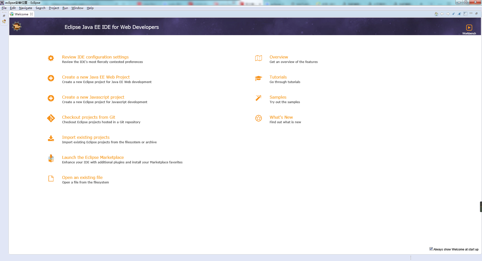
Task: Open Create a new Javascript project link
Action: 93,97
